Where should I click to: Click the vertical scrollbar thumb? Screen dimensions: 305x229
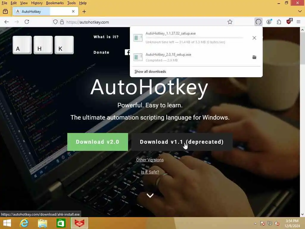tap(302, 48)
